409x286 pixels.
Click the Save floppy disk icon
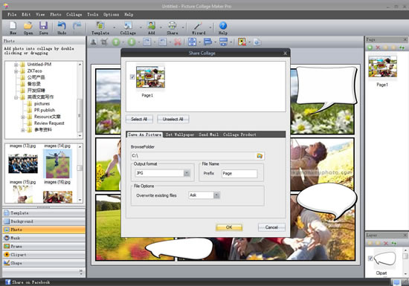(x=43, y=26)
